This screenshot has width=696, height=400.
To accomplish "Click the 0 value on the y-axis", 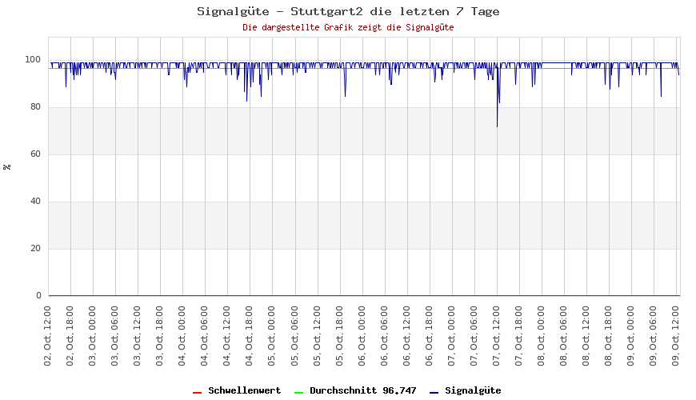I will point(38,296).
